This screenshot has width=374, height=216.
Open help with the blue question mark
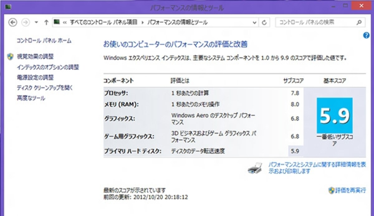[x=367, y=35]
